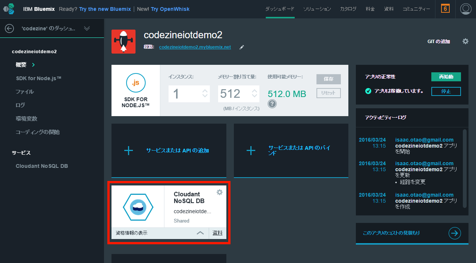Image resolution: width=476 pixels, height=263 pixels.
Task: Open the codezineiotdemo2.mybluemix.net route link
Action: [195, 47]
